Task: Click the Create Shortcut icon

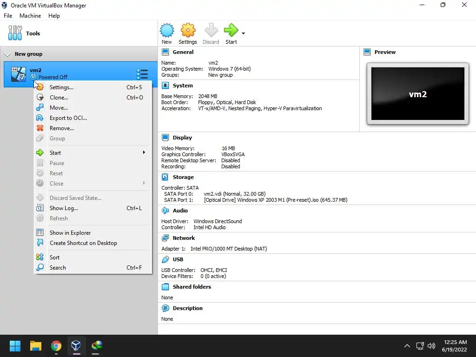Action: pyautogui.click(x=40, y=243)
